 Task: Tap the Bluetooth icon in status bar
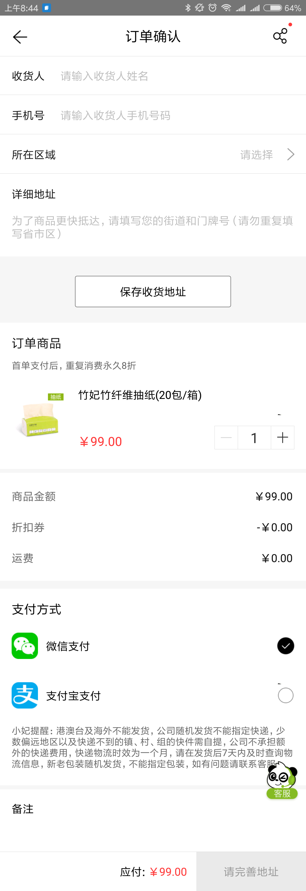point(188,8)
